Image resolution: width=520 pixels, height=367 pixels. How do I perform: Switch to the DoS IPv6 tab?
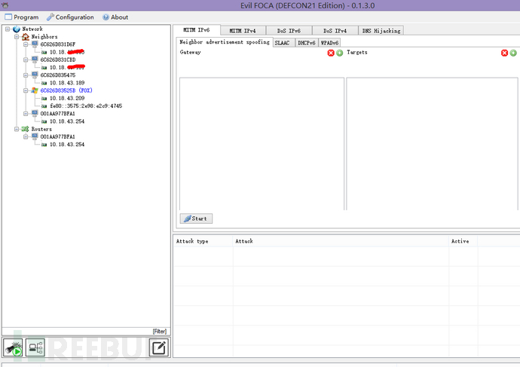tap(289, 30)
